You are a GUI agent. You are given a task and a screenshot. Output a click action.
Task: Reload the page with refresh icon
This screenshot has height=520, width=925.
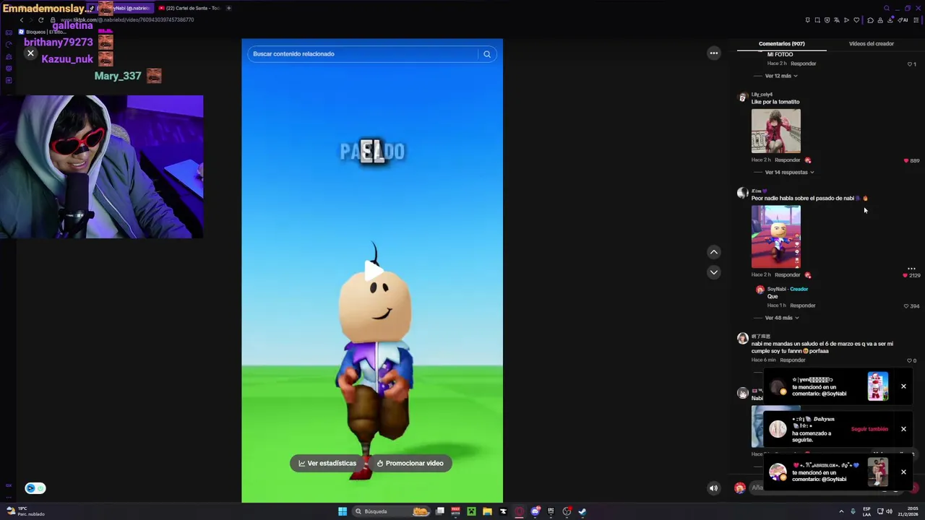[40, 20]
